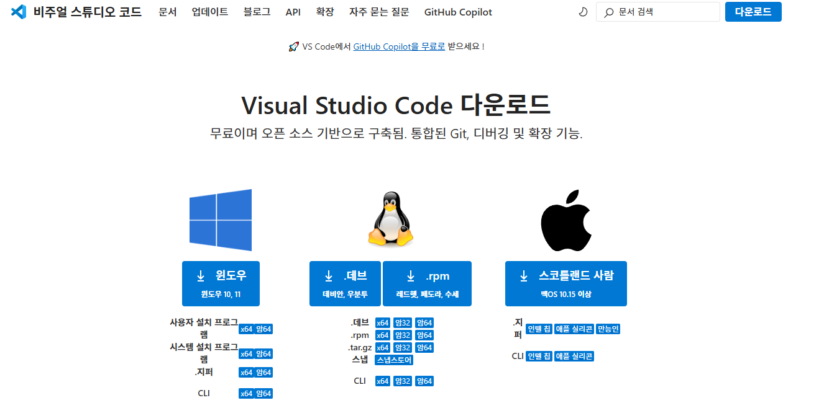824x408 pixels.
Task: Select 애플 실리콘 for Mac .지퍼
Action: point(574,329)
